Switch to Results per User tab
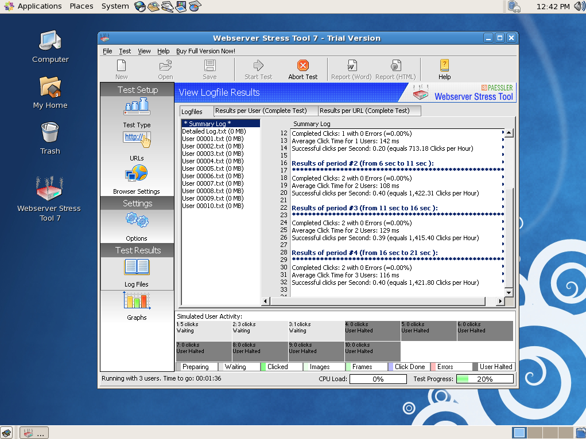Viewport: 586px width, 439px height. [261, 111]
